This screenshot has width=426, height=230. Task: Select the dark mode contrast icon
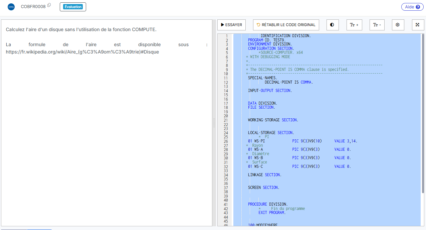coord(332,25)
